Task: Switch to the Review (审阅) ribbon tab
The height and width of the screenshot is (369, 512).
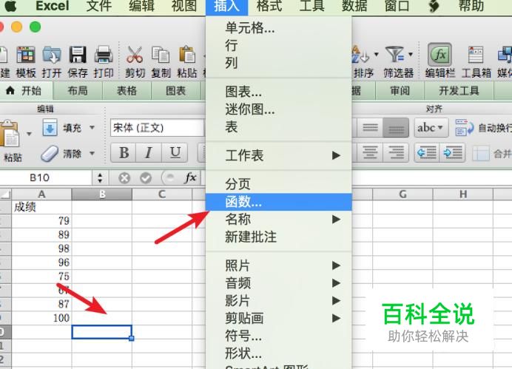Action: pyautogui.click(x=400, y=91)
